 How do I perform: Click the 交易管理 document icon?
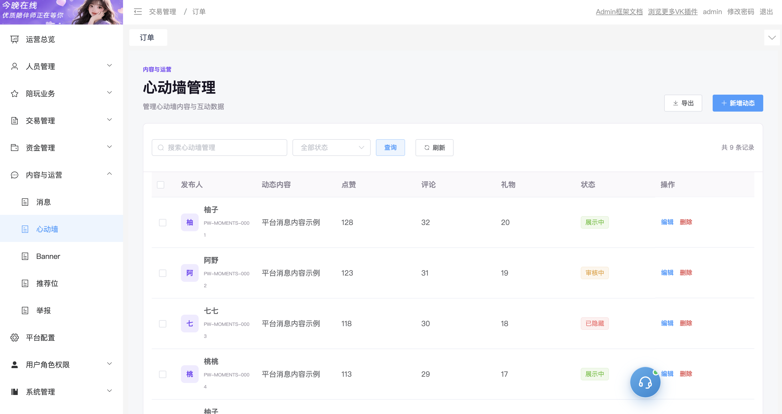coord(15,120)
